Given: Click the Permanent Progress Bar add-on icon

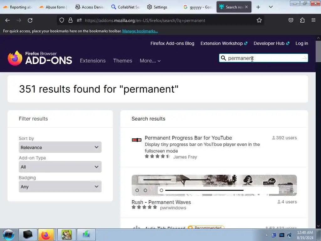Looking at the screenshot, I should 137,140.
